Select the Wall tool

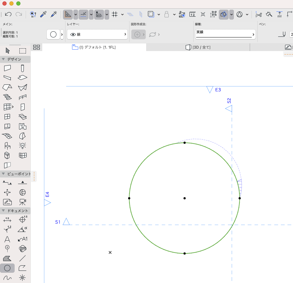click(x=8, y=68)
